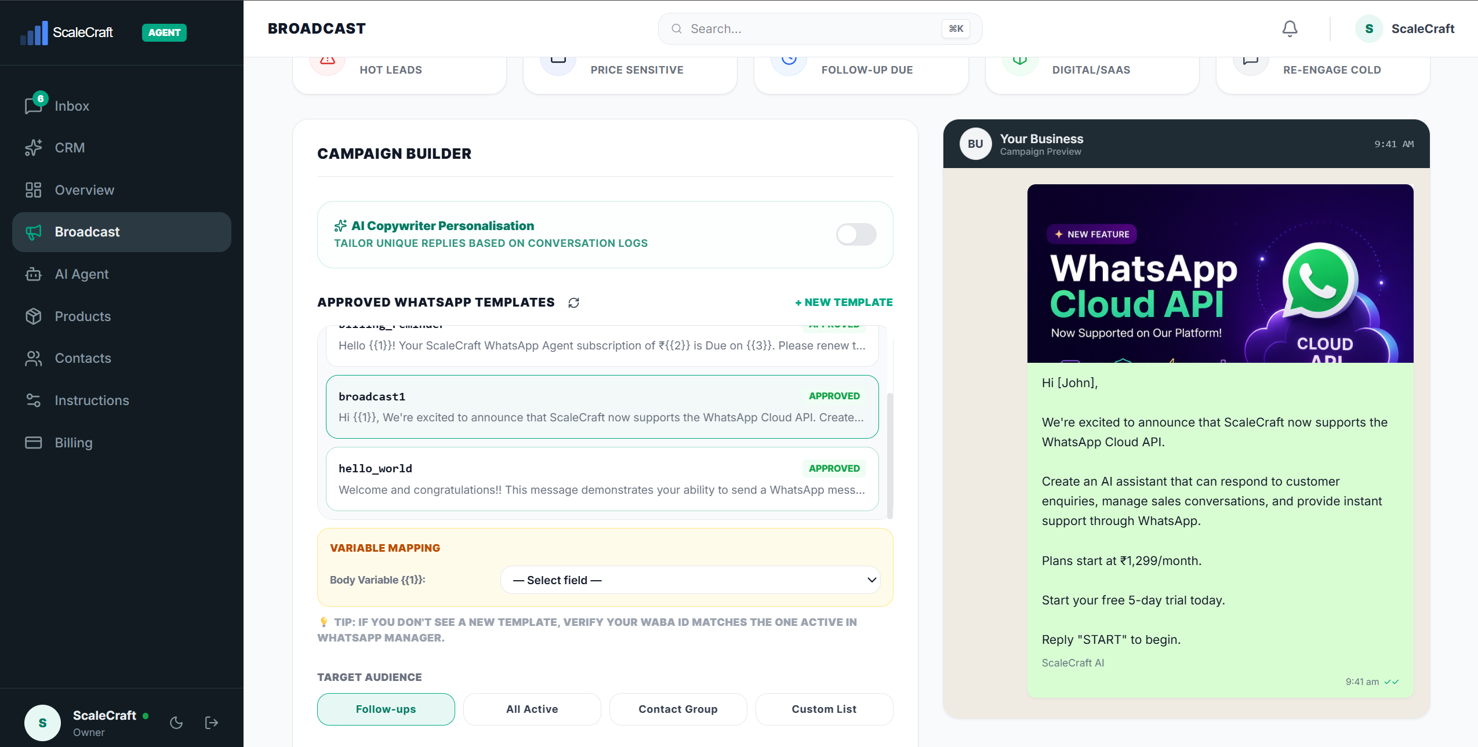Click the Follow-up Due clock icon
Viewport: 1478px width, 747px height.
pyautogui.click(x=789, y=60)
